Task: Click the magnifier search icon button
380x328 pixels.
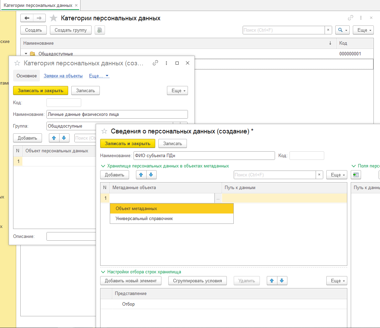Action: [x=342, y=30]
